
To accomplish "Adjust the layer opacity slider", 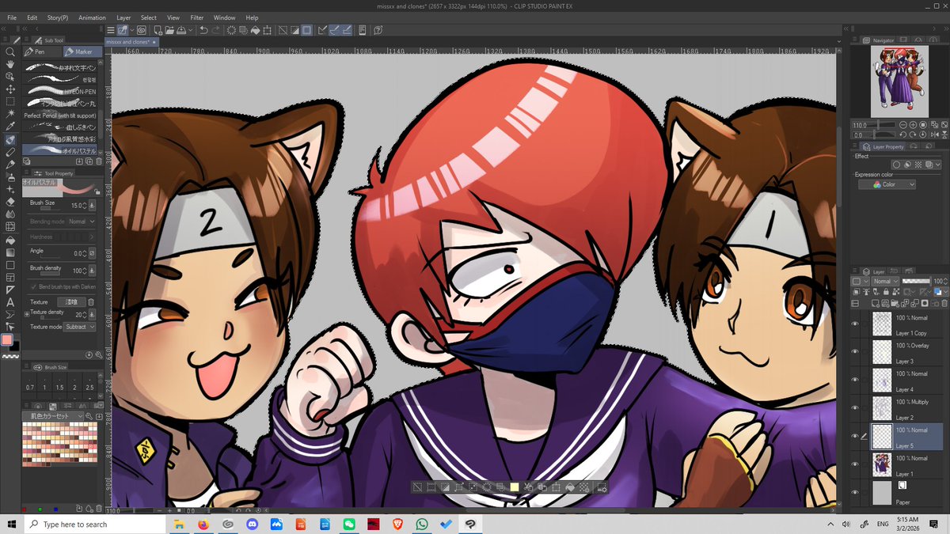I will pyautogui.click(x=917, y=281).
